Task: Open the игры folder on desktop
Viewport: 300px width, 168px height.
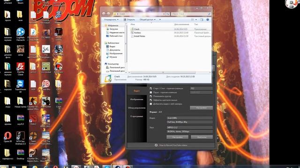Action: pyautogui.click(x=7, y=103)
